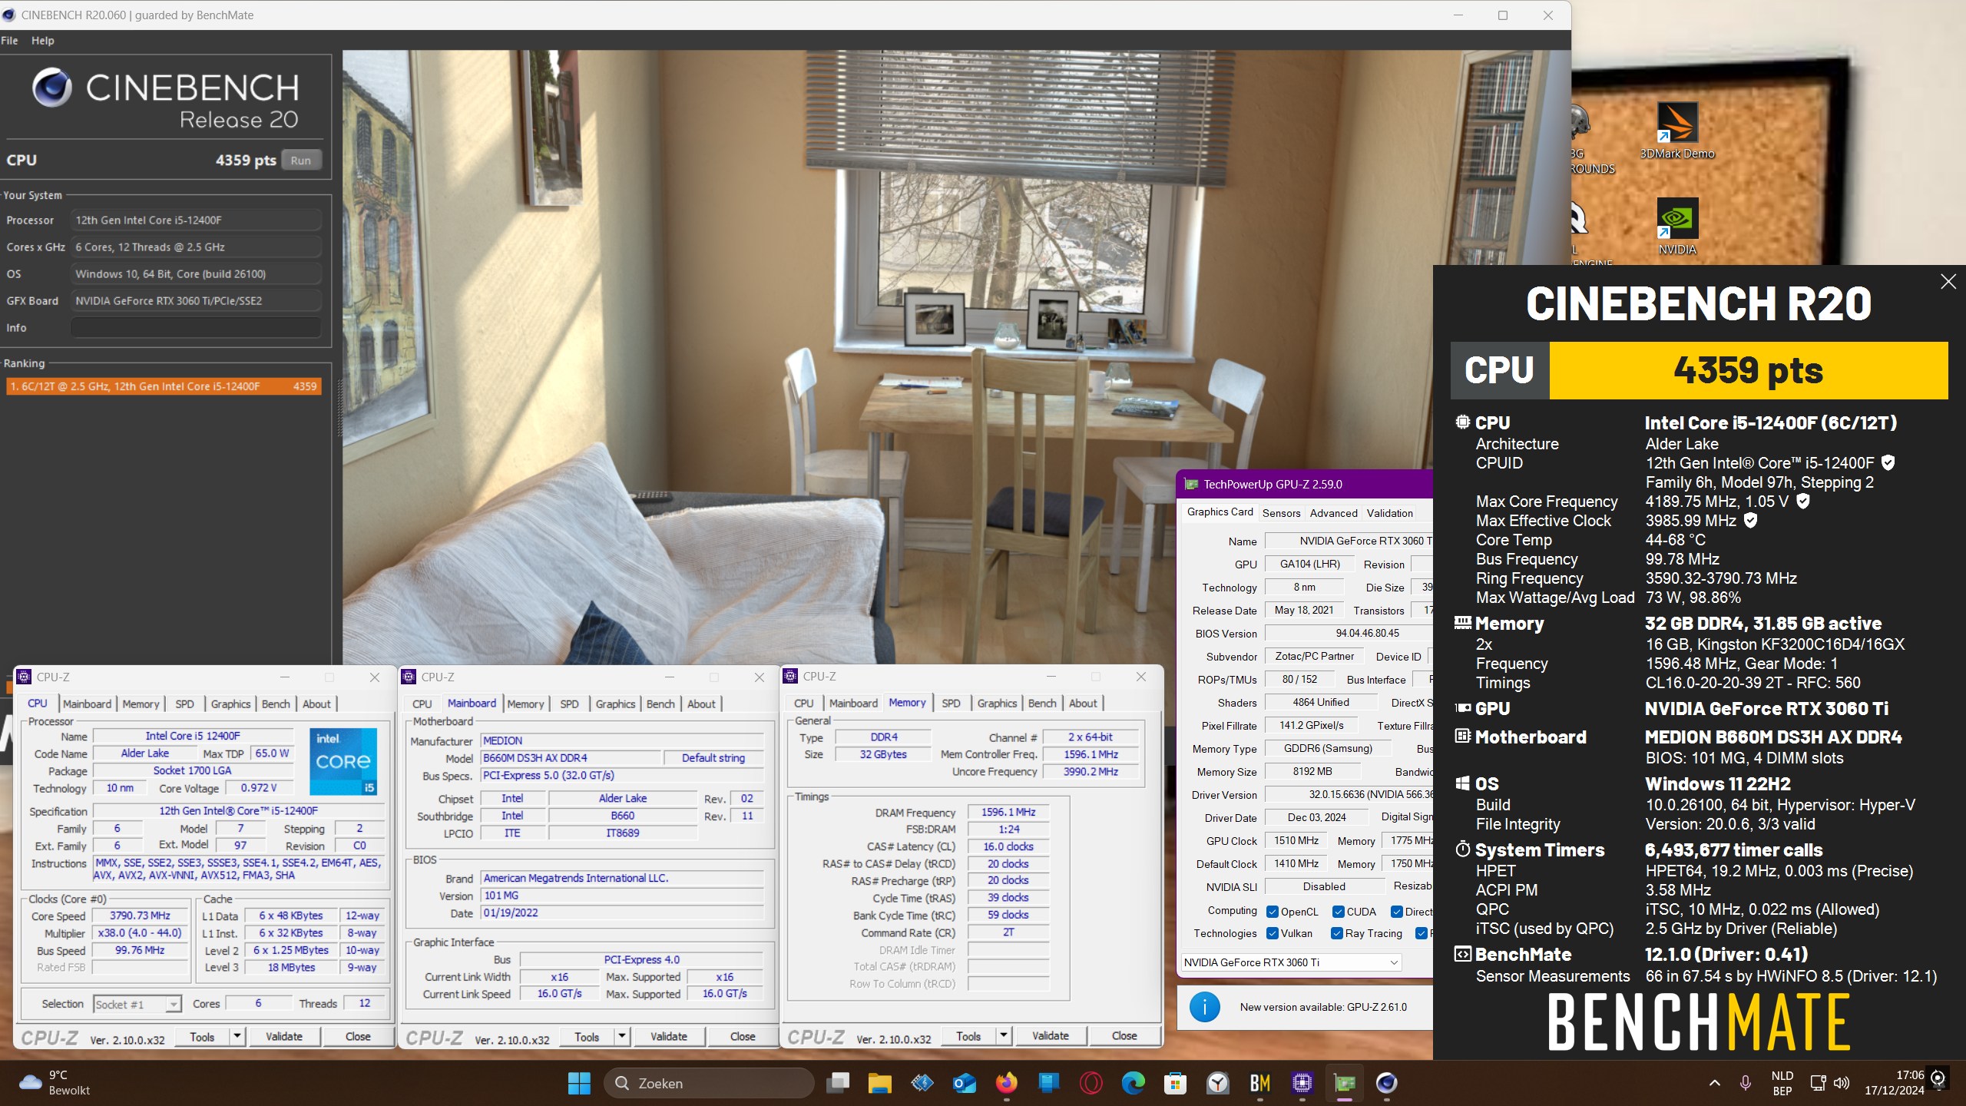Click the Intel Core i5 logo in CPU-Z
The image size is (1966, 1106).
[343, 761]
